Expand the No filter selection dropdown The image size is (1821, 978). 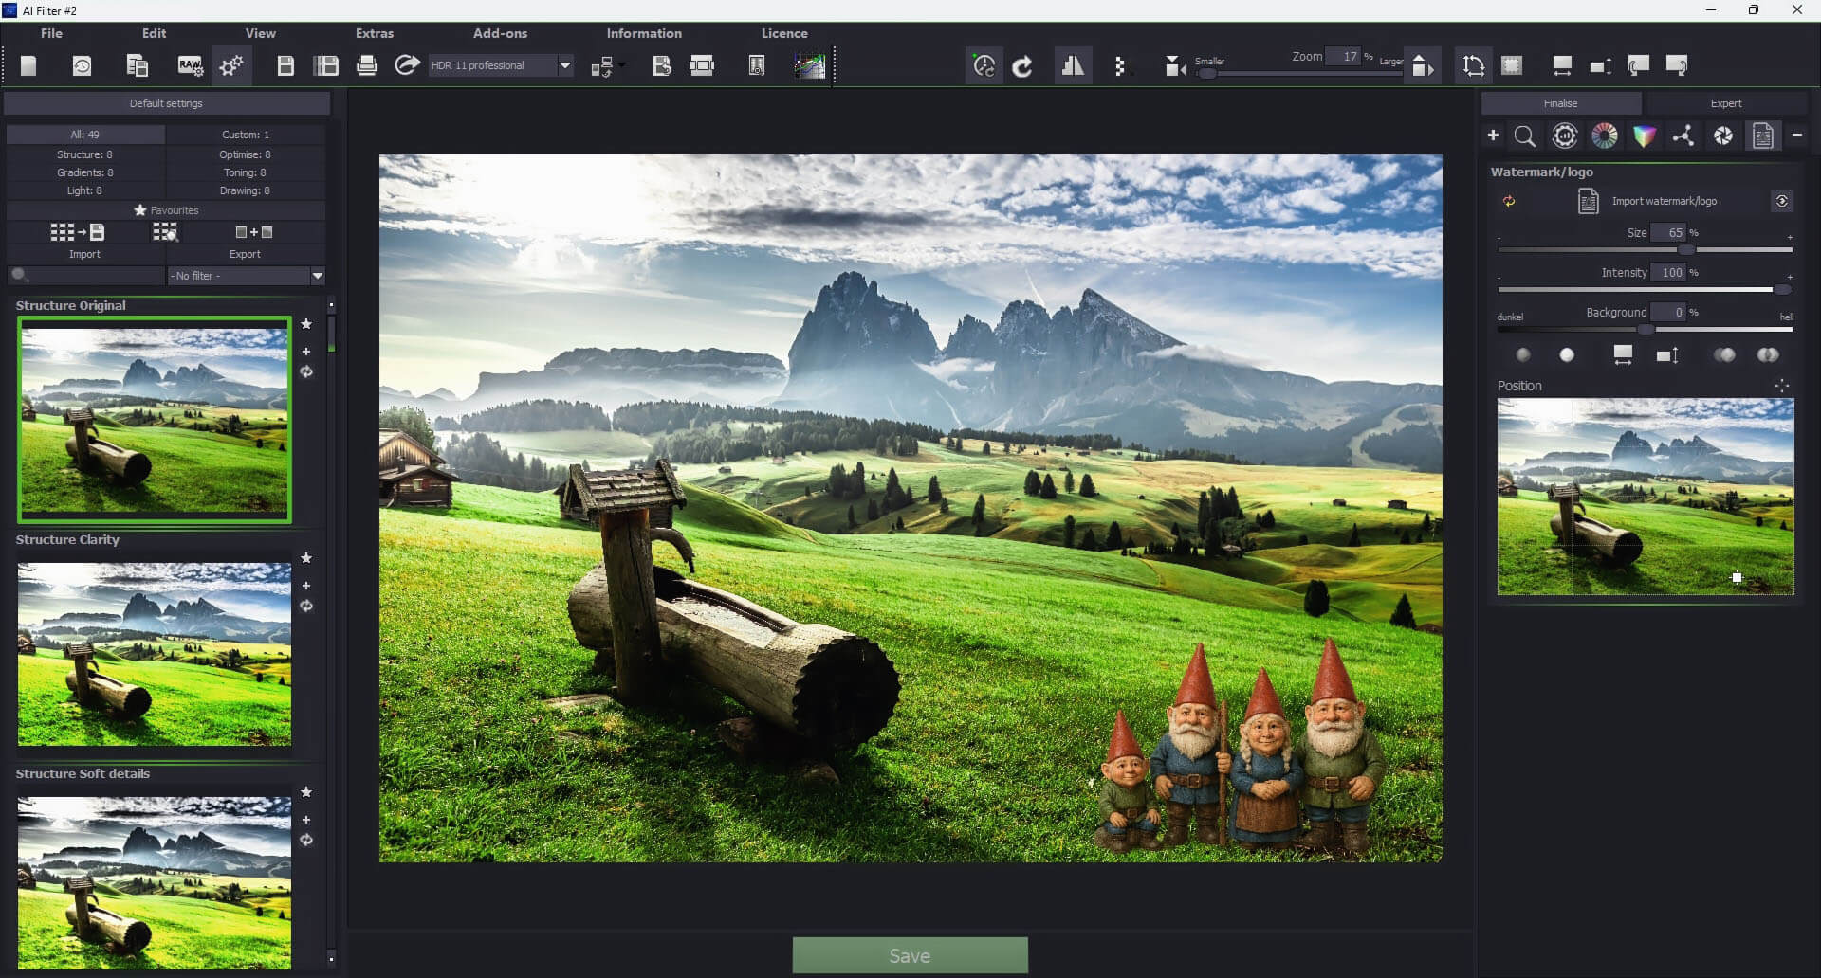click(318, 276)
